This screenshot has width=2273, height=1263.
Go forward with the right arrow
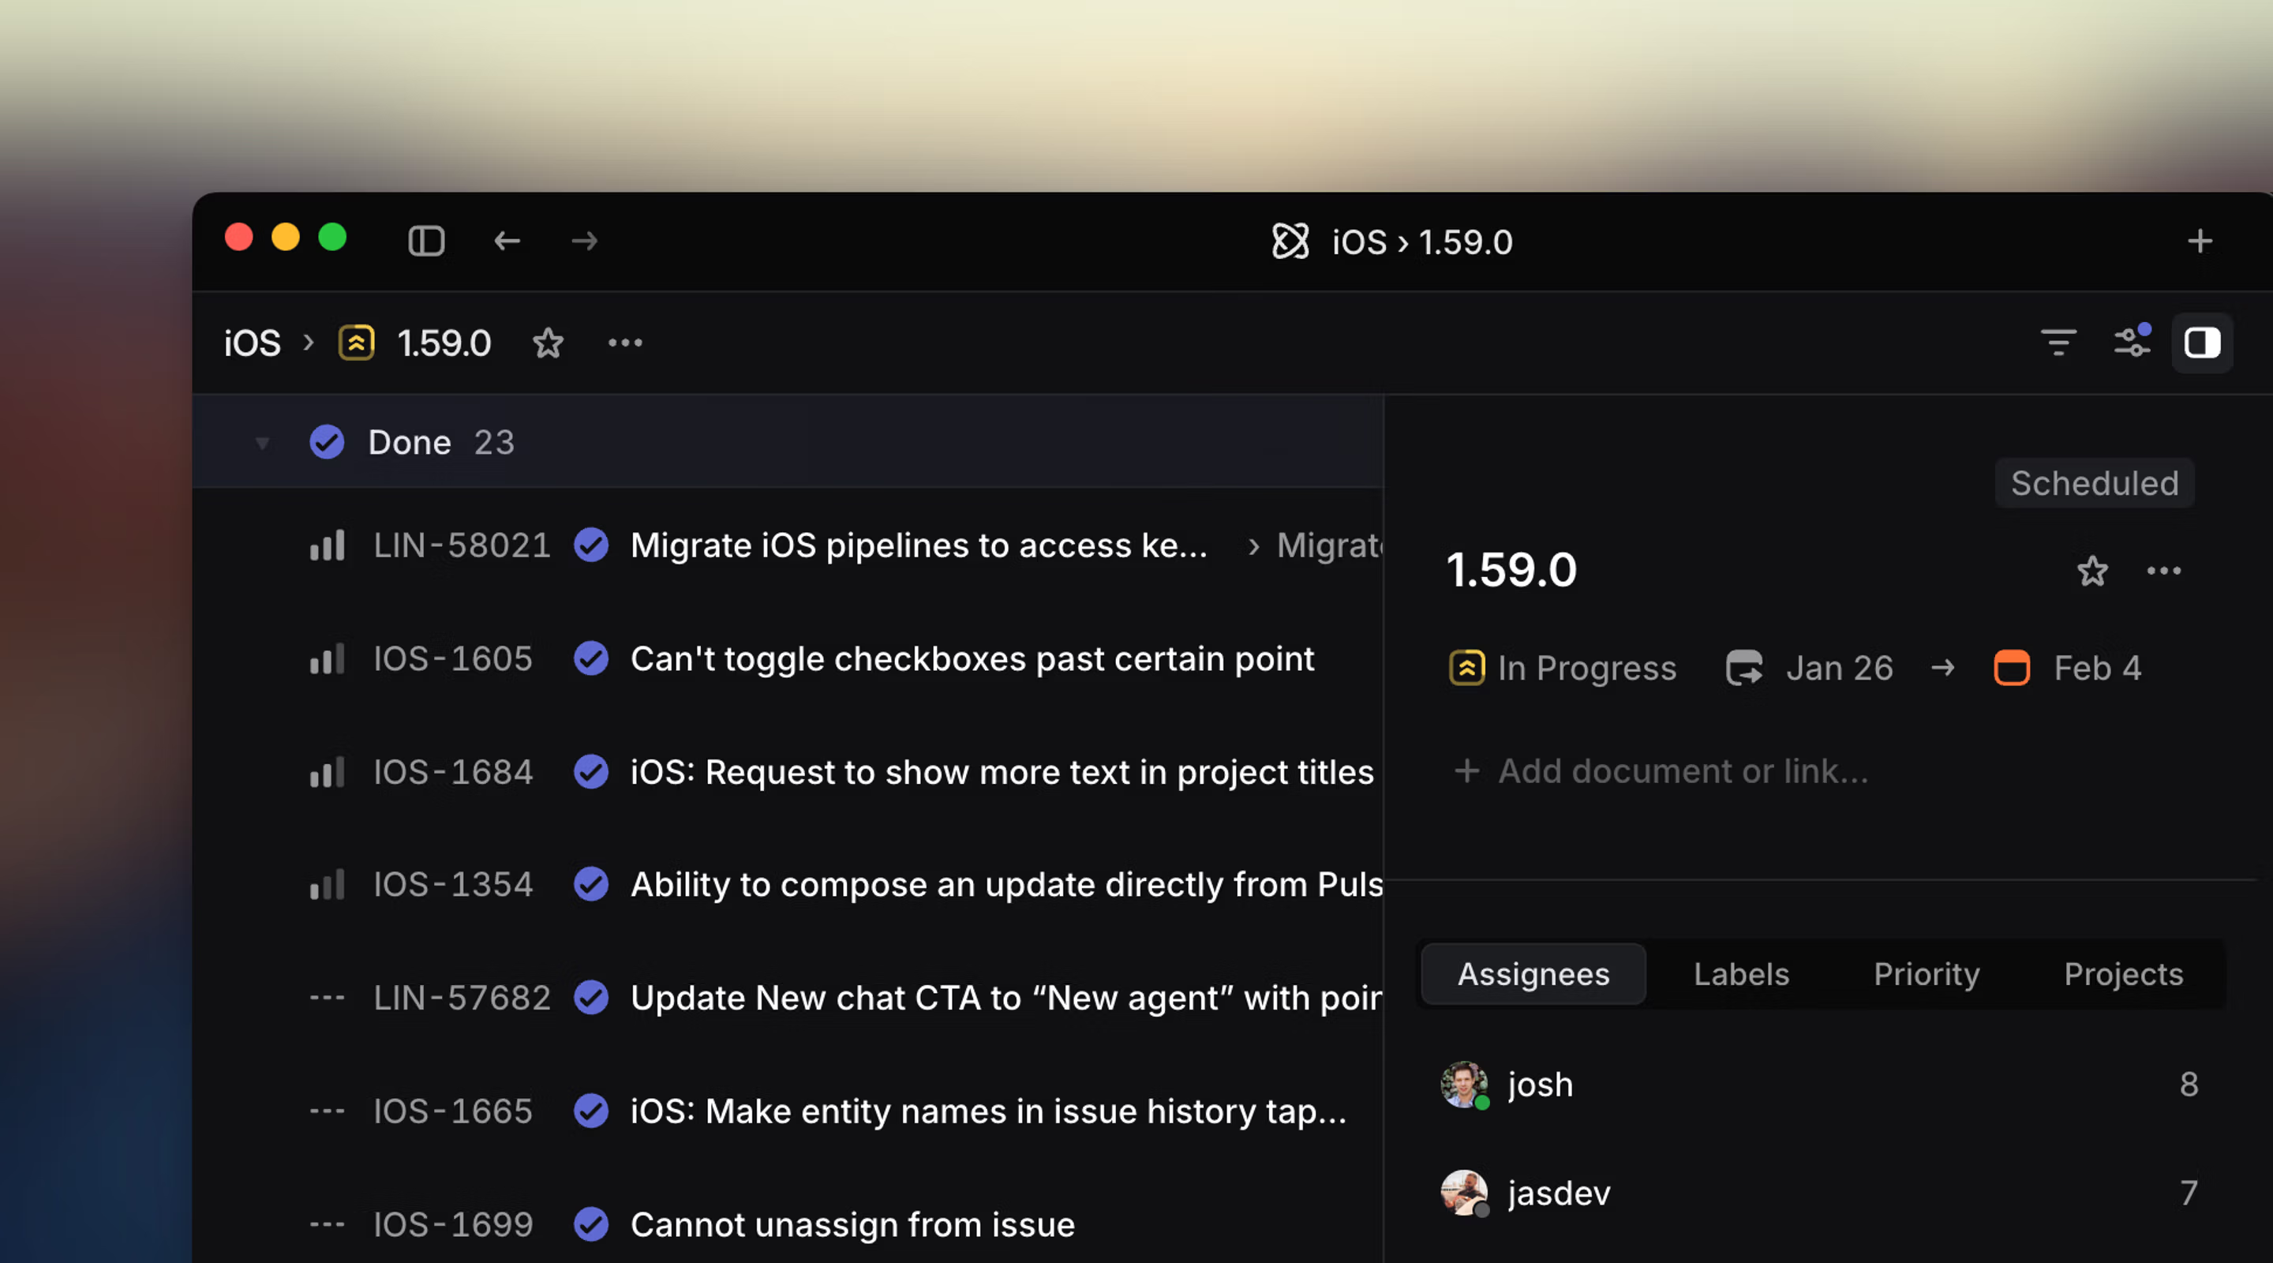click(x=584, y=240)
